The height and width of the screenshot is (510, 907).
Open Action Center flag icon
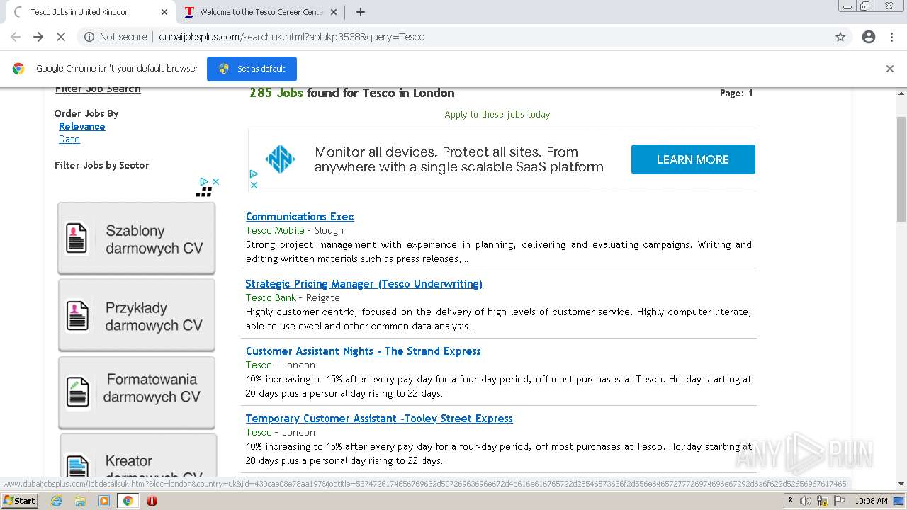[x=839, y=501]
